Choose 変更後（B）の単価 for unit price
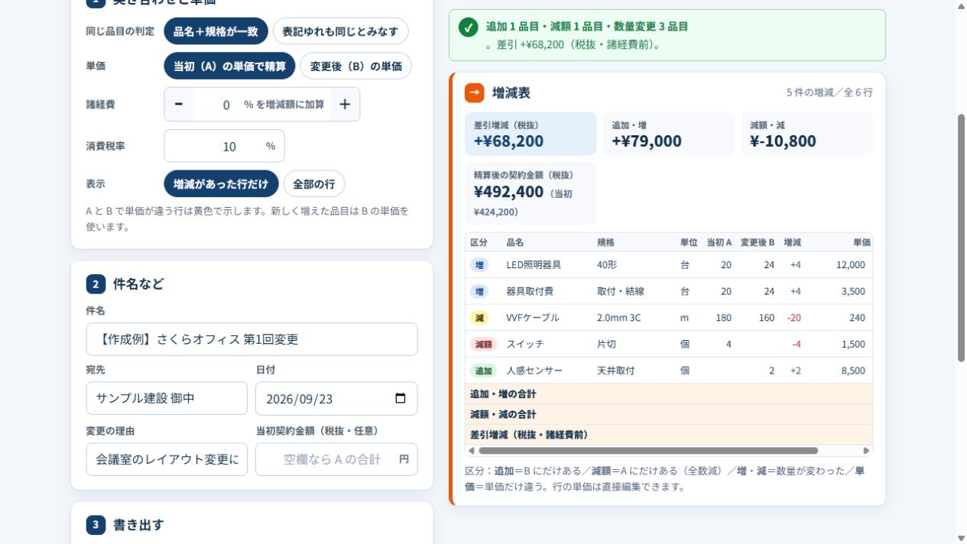The height and width of the screenshot is (544, 967). [355, 66]
